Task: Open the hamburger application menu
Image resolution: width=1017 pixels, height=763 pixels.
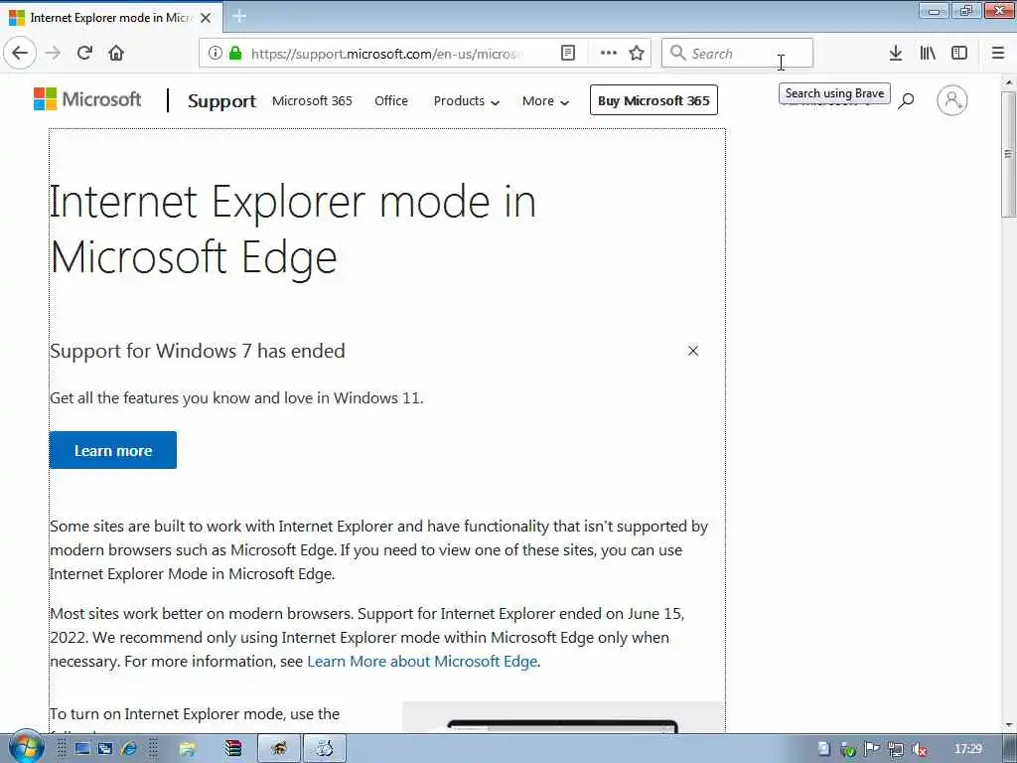Action: (998, 54)
